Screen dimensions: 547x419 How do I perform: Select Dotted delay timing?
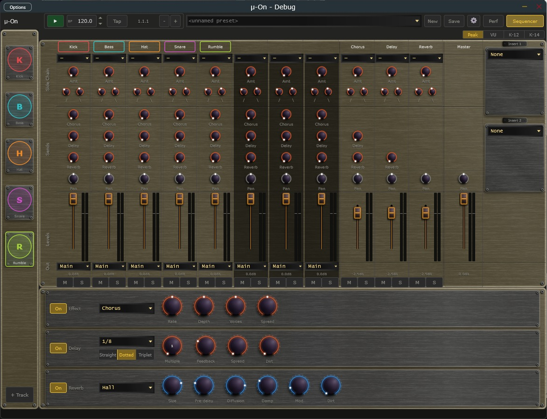click(126, 355)
